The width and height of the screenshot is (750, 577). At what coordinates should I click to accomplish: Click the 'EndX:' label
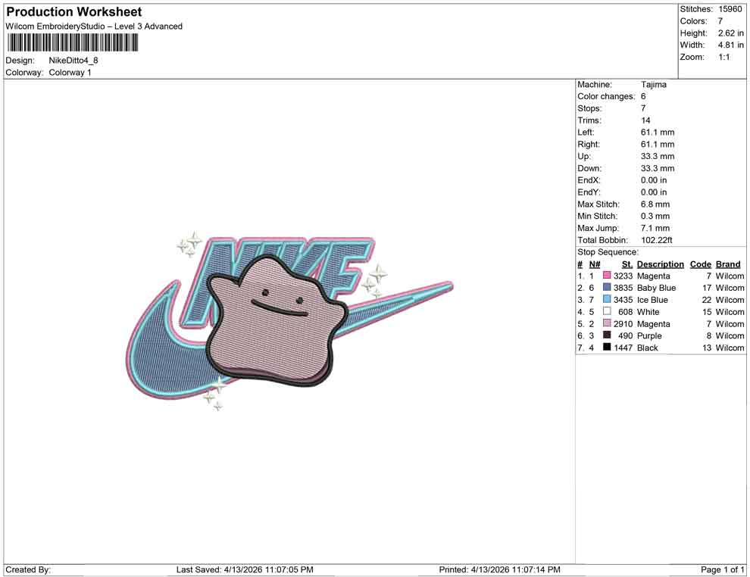tap(589, 180)
